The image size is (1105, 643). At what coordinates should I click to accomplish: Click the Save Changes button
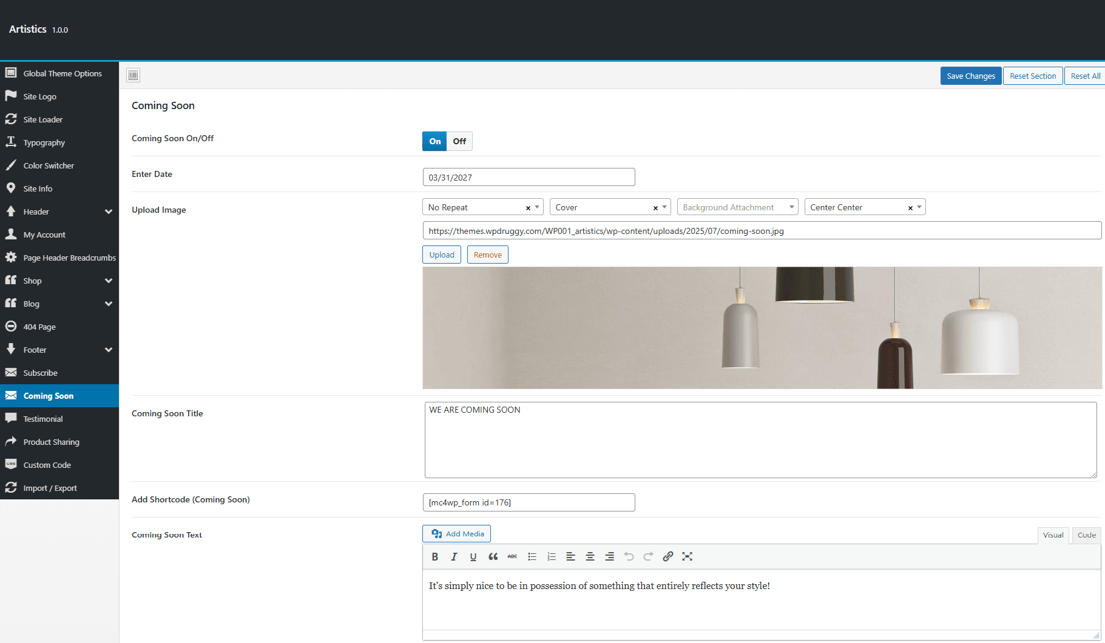[971, 76]
